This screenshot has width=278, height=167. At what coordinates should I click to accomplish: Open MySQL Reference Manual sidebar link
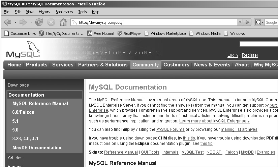click(40, 103)
